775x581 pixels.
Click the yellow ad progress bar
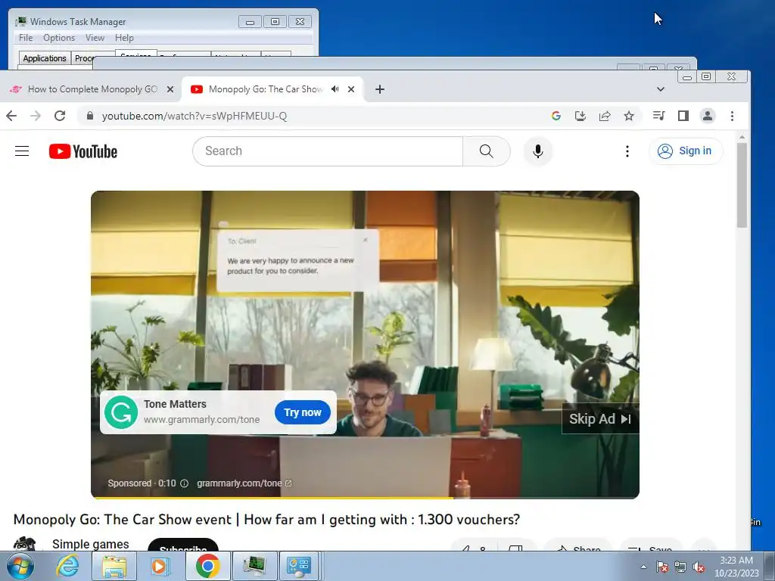(x=272, y=498)
